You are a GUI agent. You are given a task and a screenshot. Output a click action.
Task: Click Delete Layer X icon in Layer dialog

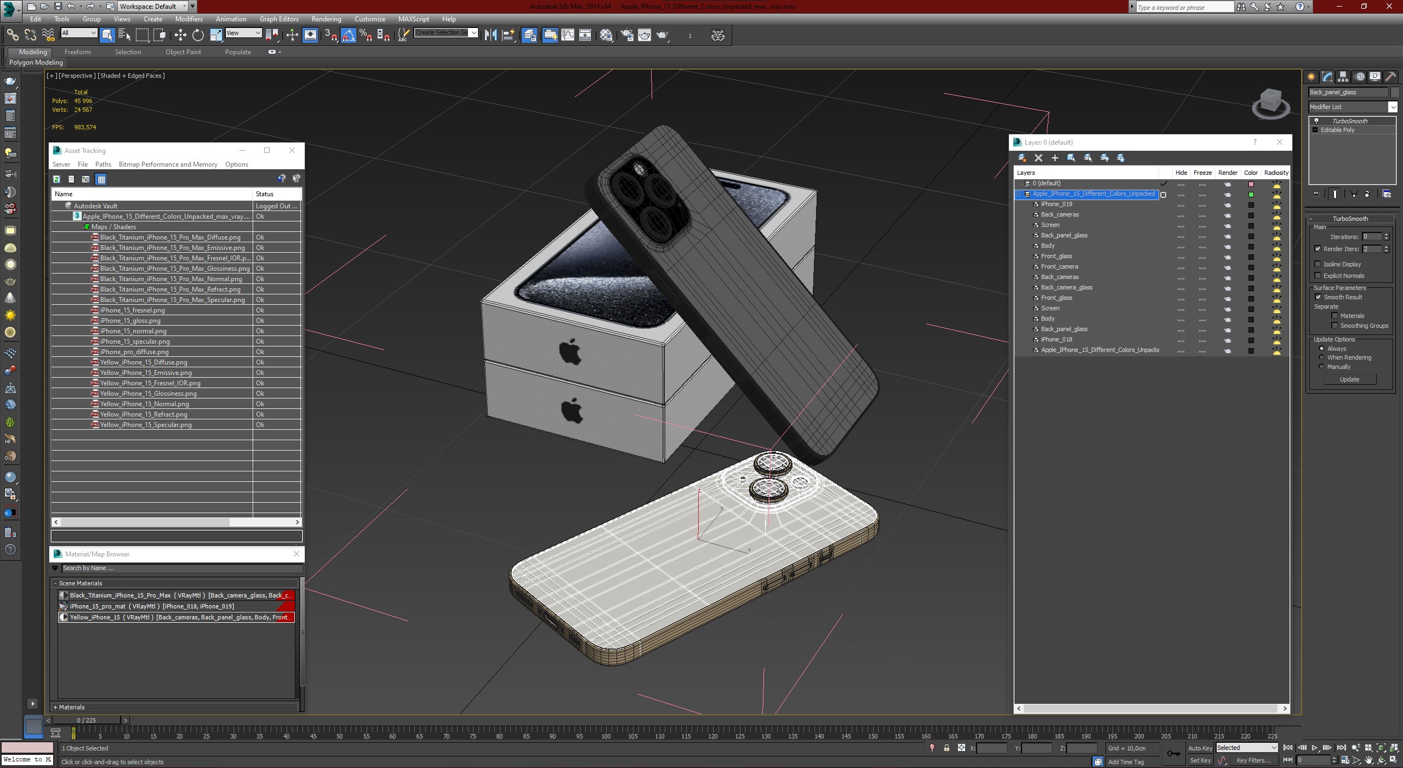point(1038,158)
